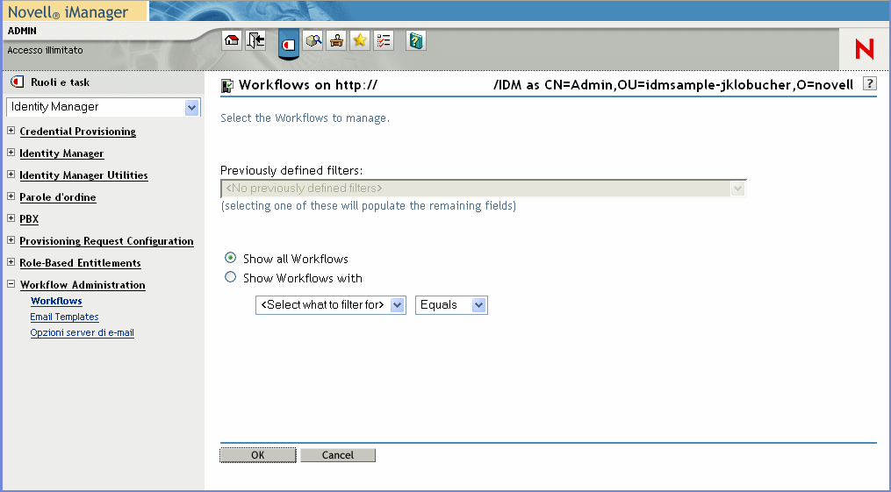Collapse the Workflow Administration section

click(11, 285)
